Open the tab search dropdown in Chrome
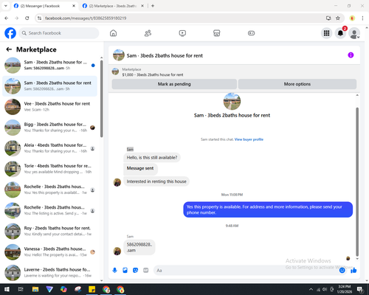 tap(6, 6)
